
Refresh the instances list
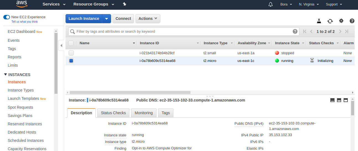point(330,21)
